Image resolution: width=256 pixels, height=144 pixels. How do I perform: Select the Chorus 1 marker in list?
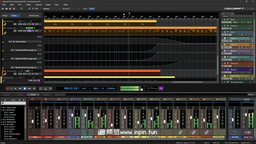point(234,45)
